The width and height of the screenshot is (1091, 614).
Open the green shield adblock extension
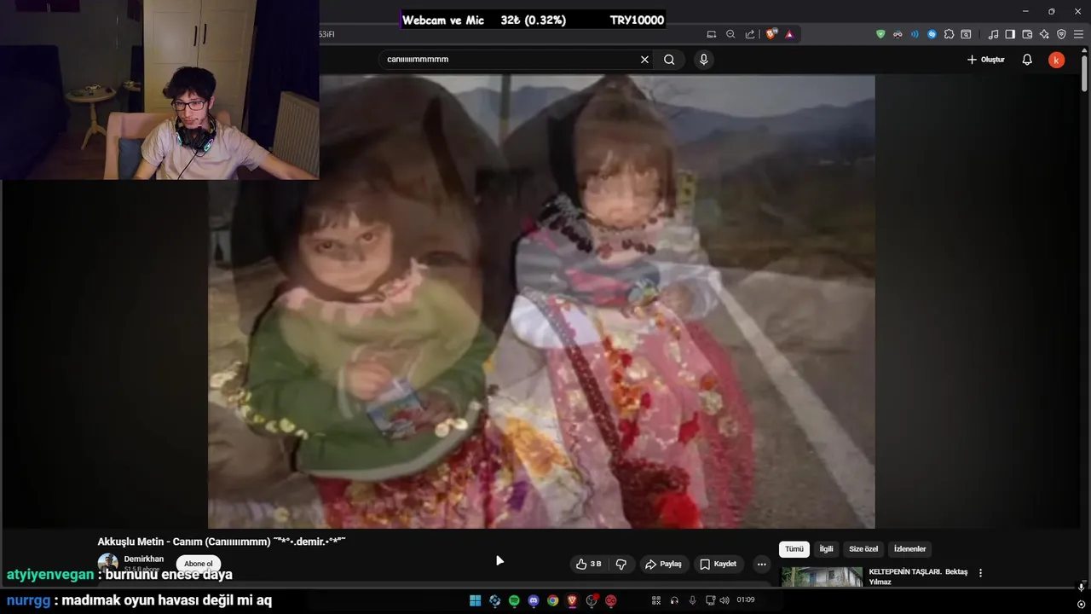click(880, 34)
